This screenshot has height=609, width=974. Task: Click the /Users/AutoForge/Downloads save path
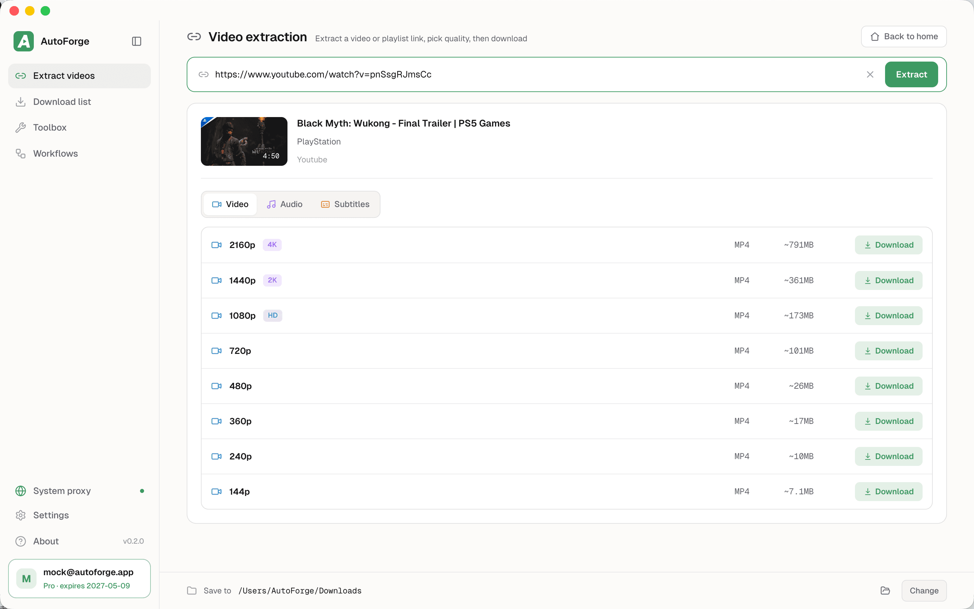(x=300, y=590)
